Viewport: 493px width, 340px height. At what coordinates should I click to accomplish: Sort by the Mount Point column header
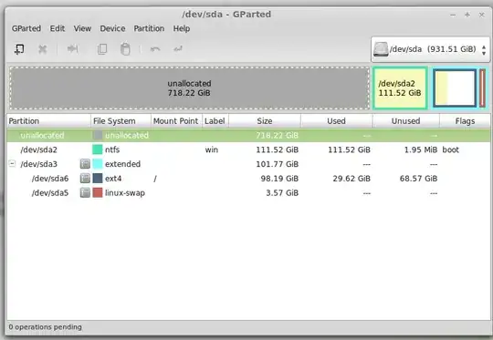tap(176, 121)
